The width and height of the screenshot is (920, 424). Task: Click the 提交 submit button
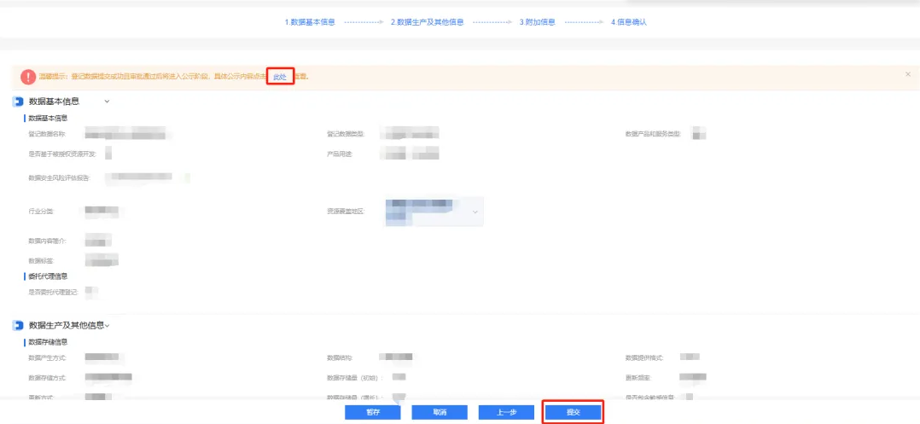click(574, 412)
